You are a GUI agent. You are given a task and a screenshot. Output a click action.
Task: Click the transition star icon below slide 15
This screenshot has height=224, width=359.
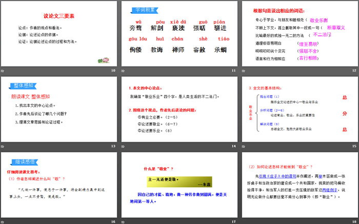[x=244, y=146]
